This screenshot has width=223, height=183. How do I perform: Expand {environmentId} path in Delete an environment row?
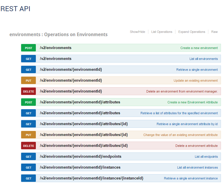tap(71, 91)
